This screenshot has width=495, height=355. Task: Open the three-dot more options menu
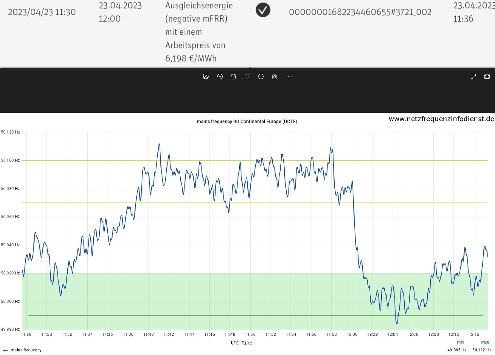288,77
